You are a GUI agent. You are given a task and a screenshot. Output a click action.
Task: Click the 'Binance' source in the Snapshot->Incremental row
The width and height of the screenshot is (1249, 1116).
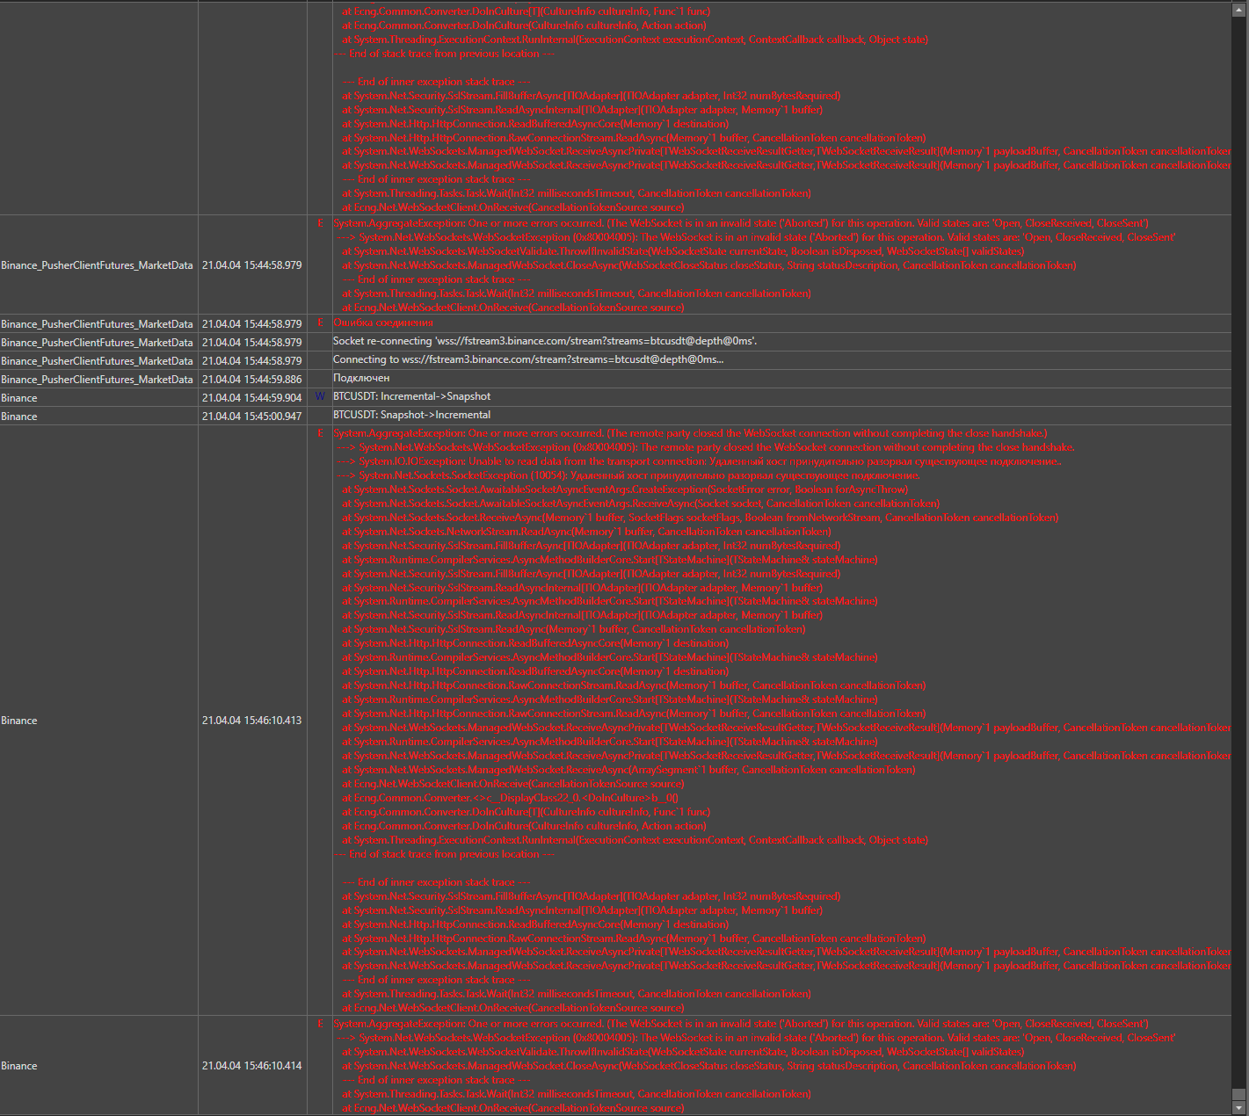(x=19, y=417)
